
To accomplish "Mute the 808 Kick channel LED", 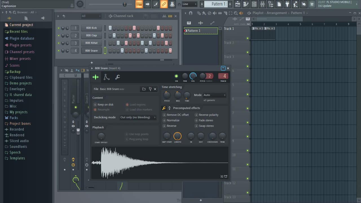I will (59, 28).
